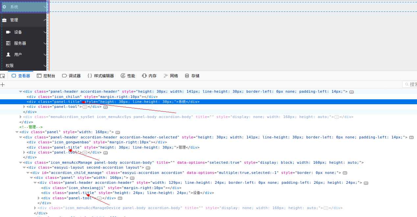The height and width of the screenshot is (217, 417).
Task: Focus the HTML search field in the inspector
Action: coord(410,84)
